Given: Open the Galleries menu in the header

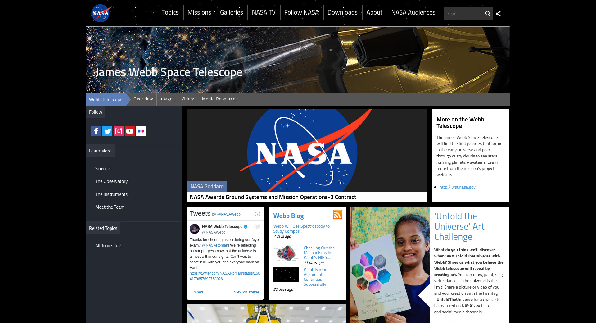Looking at the screenshot, I should 232,12.
